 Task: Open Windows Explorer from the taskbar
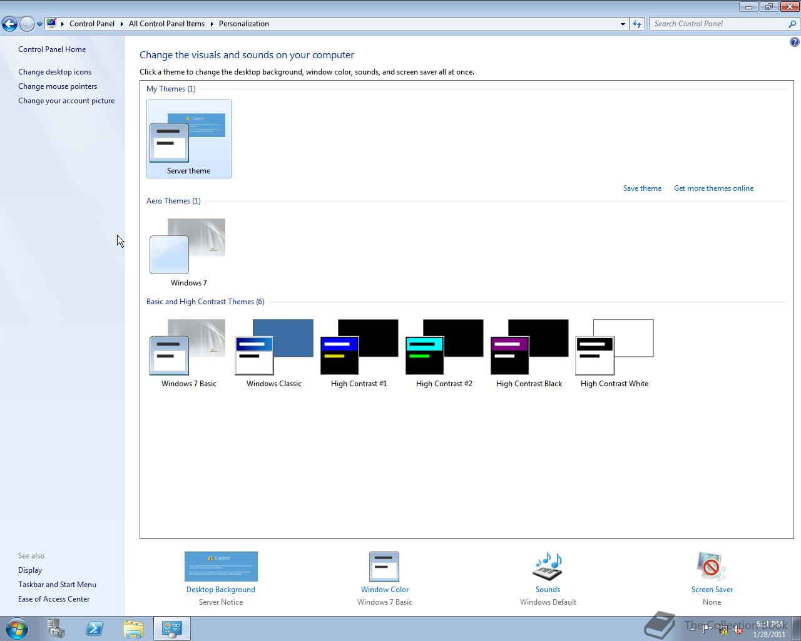[133, 628]
